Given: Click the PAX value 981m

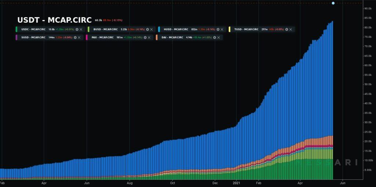Looking at the screenshot, I should click(x=120, y=38).
